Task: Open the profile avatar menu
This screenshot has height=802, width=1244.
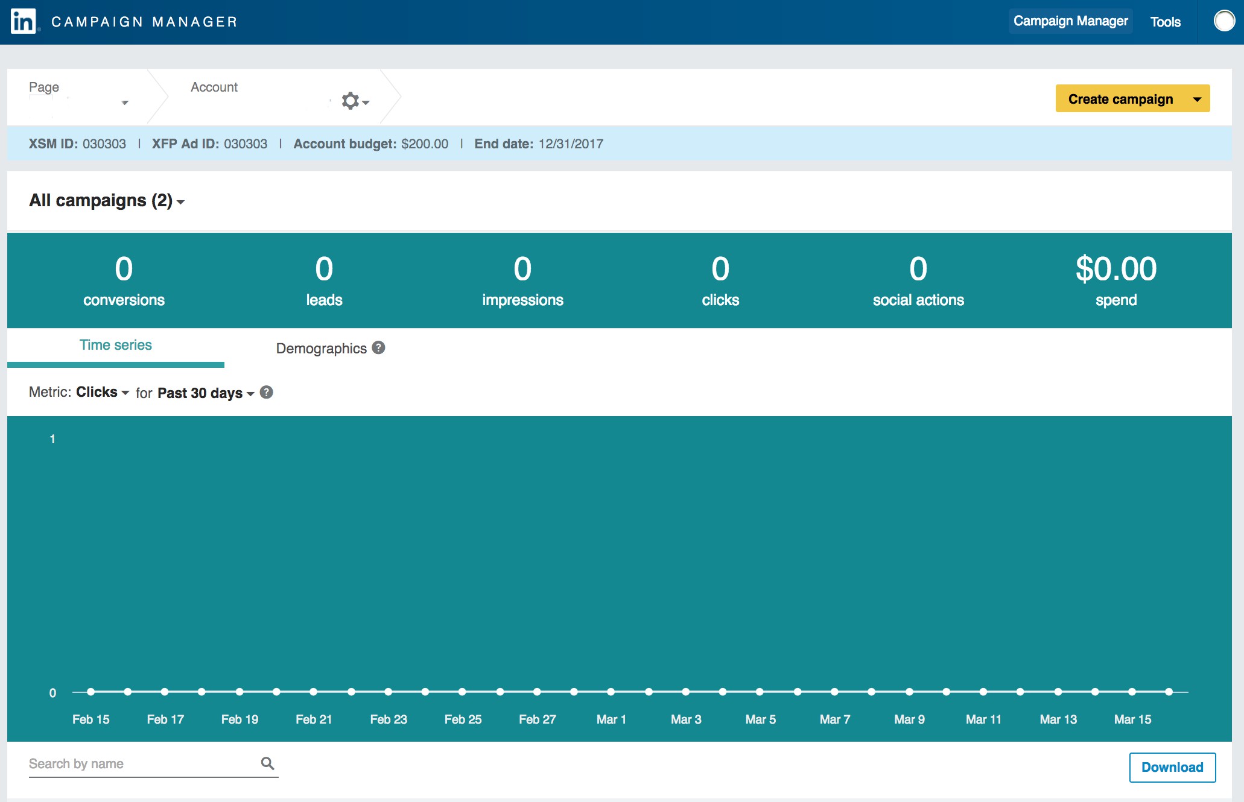Action: click(x=1223, y=21)
